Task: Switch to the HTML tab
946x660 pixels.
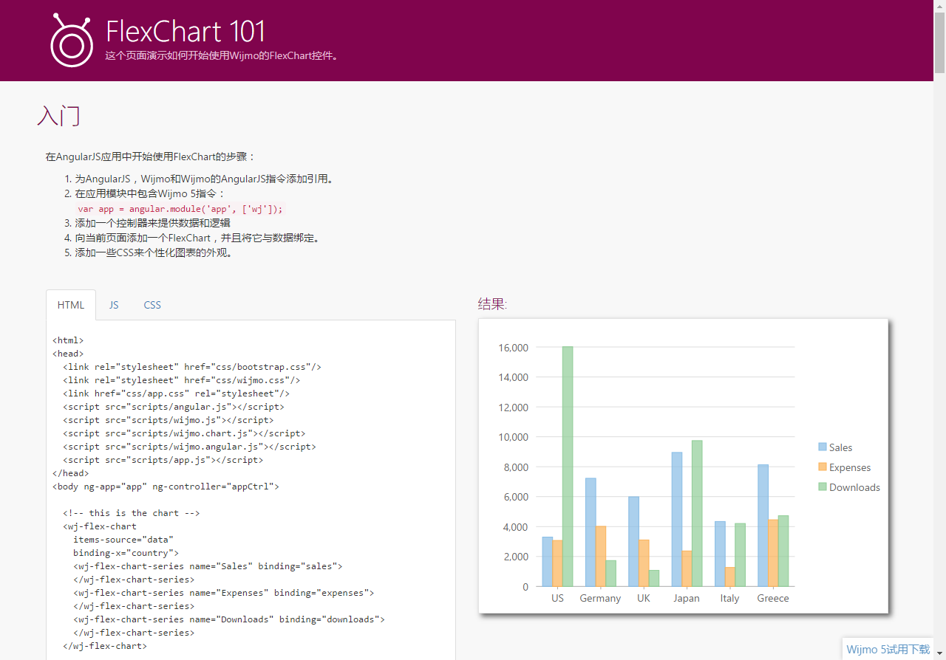Action: [71, 305]
